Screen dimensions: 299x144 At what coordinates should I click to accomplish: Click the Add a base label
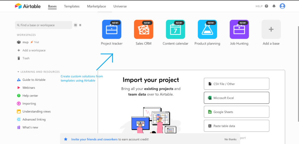pos(271,44)
